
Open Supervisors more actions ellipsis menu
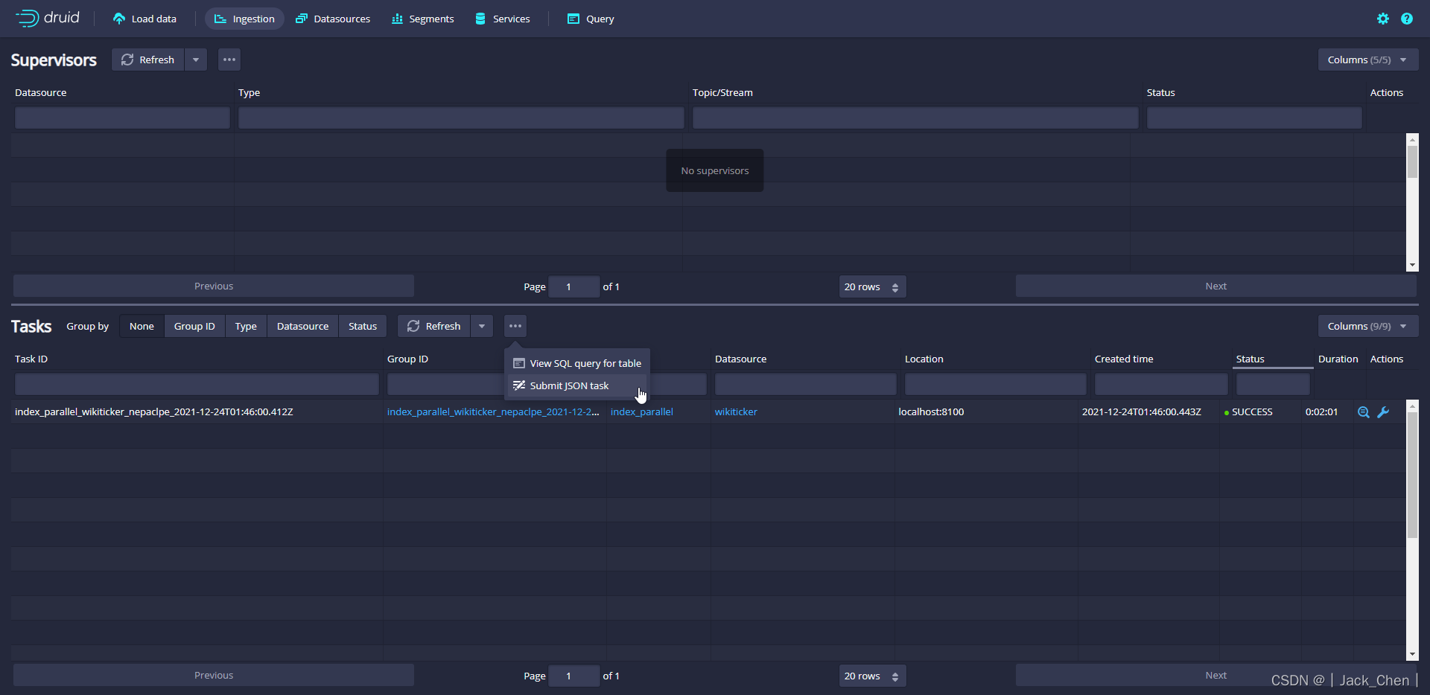tap(229, 60)
